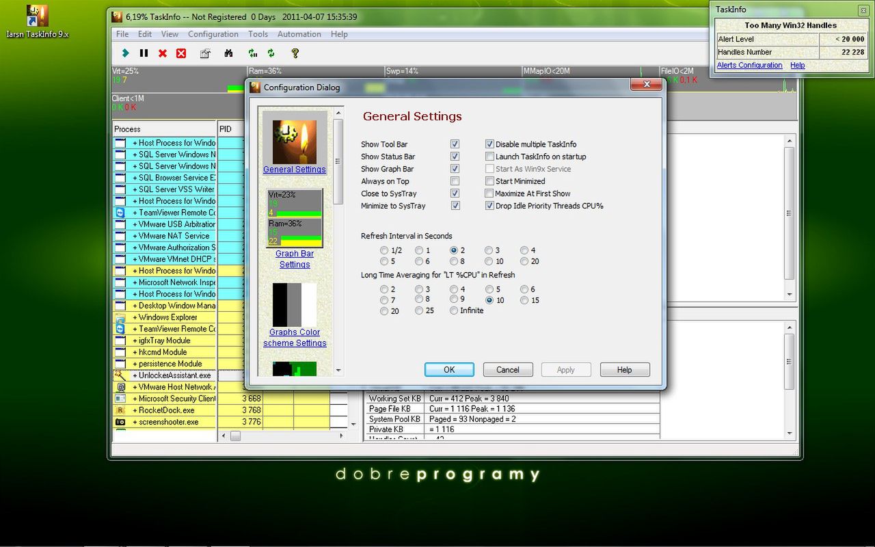Click the boxed red X toolbar icon
Viewport: 875px width, 547px height.
[x=181, y=53]
